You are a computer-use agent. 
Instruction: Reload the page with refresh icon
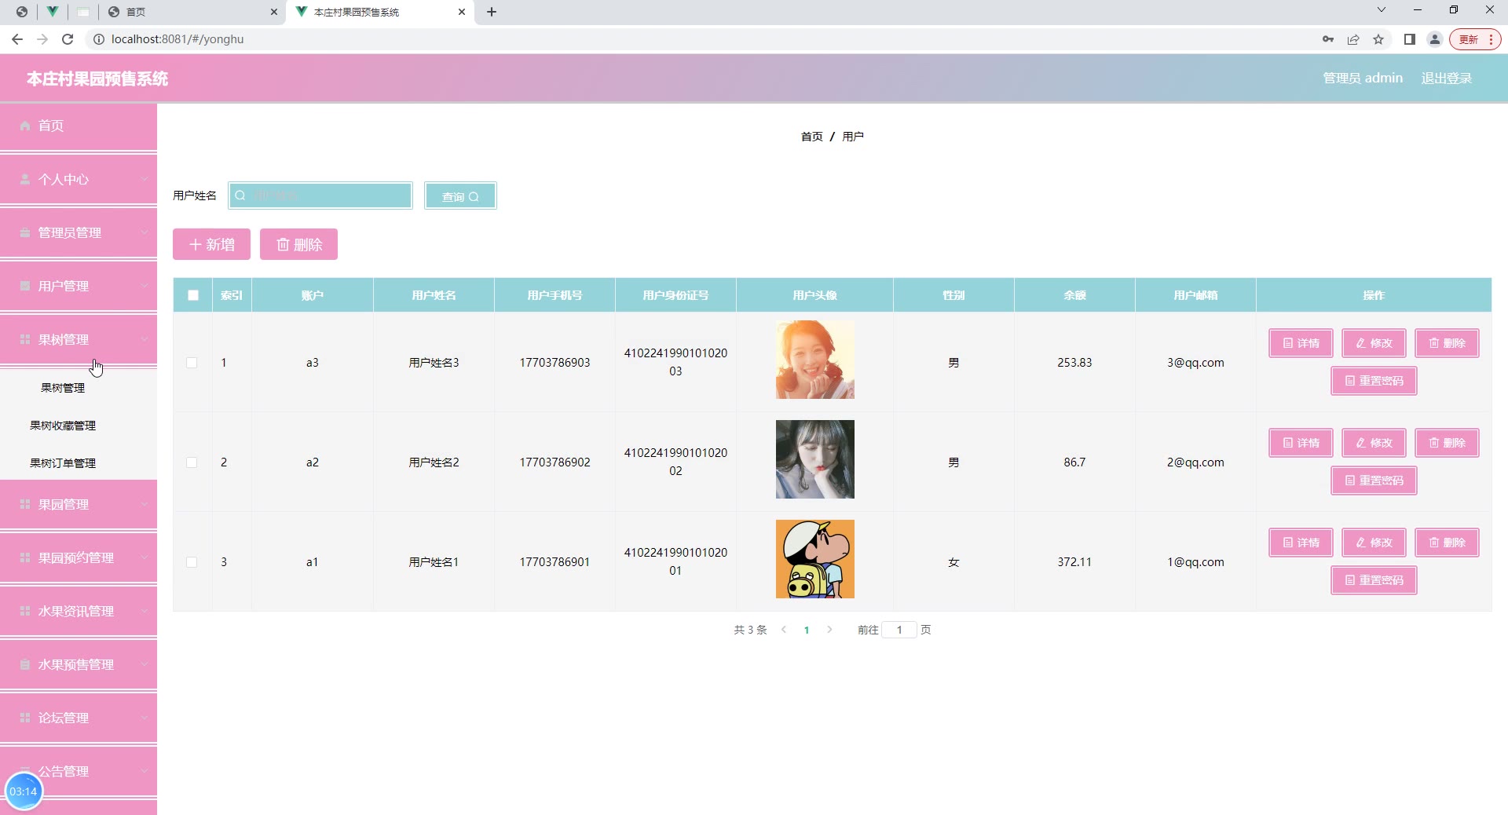(x=68, y=39)
